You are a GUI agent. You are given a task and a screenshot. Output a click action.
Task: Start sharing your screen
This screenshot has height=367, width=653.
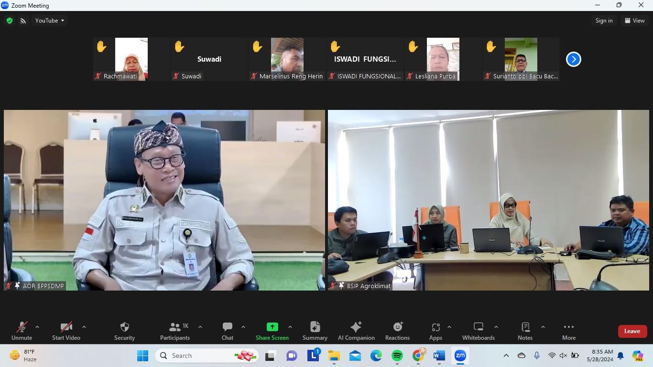pos(272,331)
